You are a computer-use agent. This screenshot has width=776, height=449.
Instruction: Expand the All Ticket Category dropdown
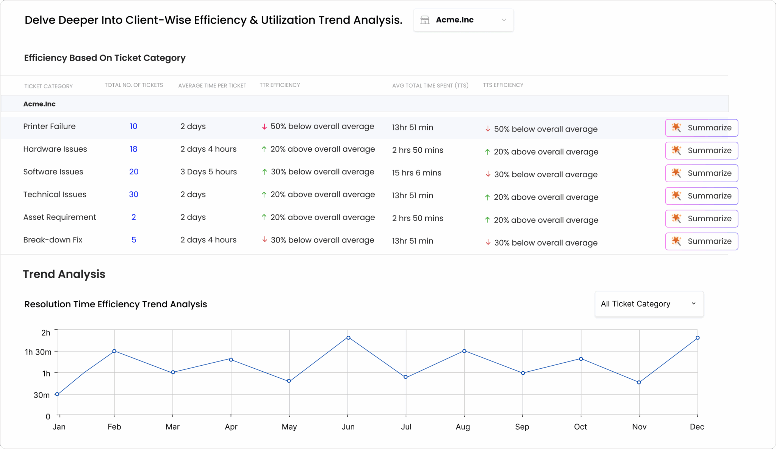click(x=649, y=304)
